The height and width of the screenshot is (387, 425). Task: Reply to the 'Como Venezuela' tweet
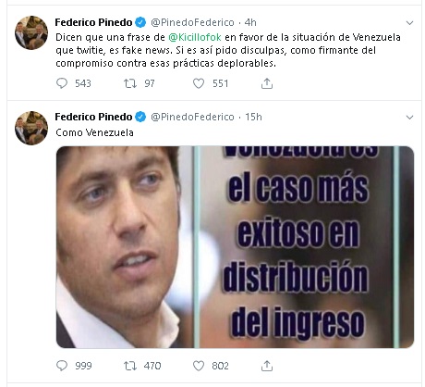(62, 366)
